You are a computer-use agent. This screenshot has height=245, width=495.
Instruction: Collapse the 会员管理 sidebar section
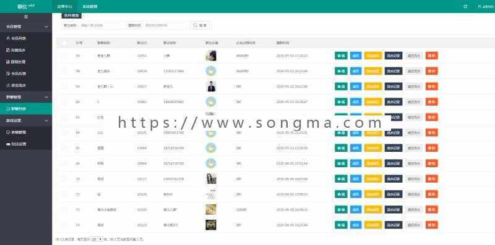coord(26,27)
